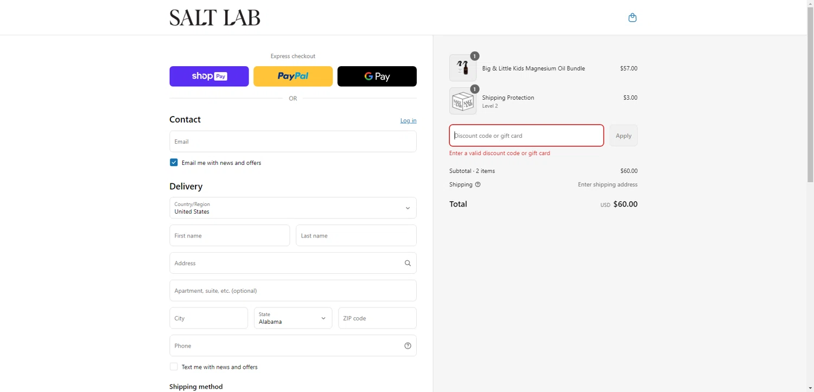Screen dimensions: 814x392
Task: Focus the Email input field
Action: (x=293, y=142)
